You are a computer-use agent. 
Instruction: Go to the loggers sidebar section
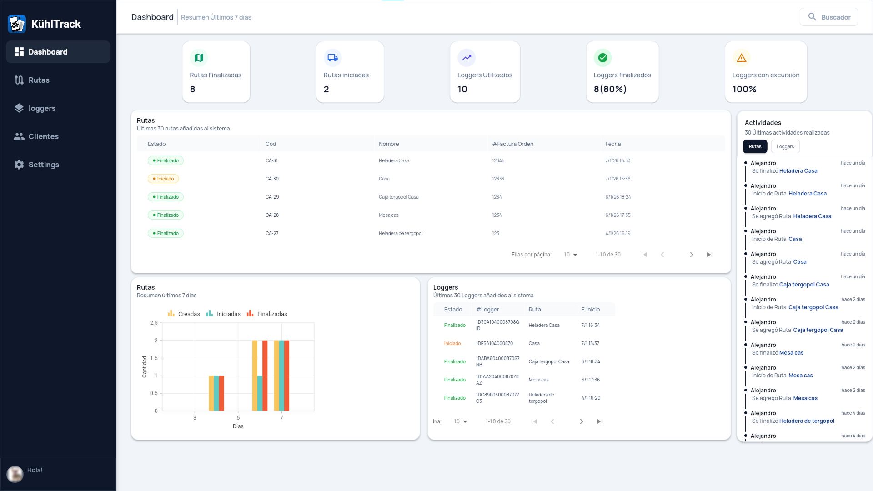point(58,108)
